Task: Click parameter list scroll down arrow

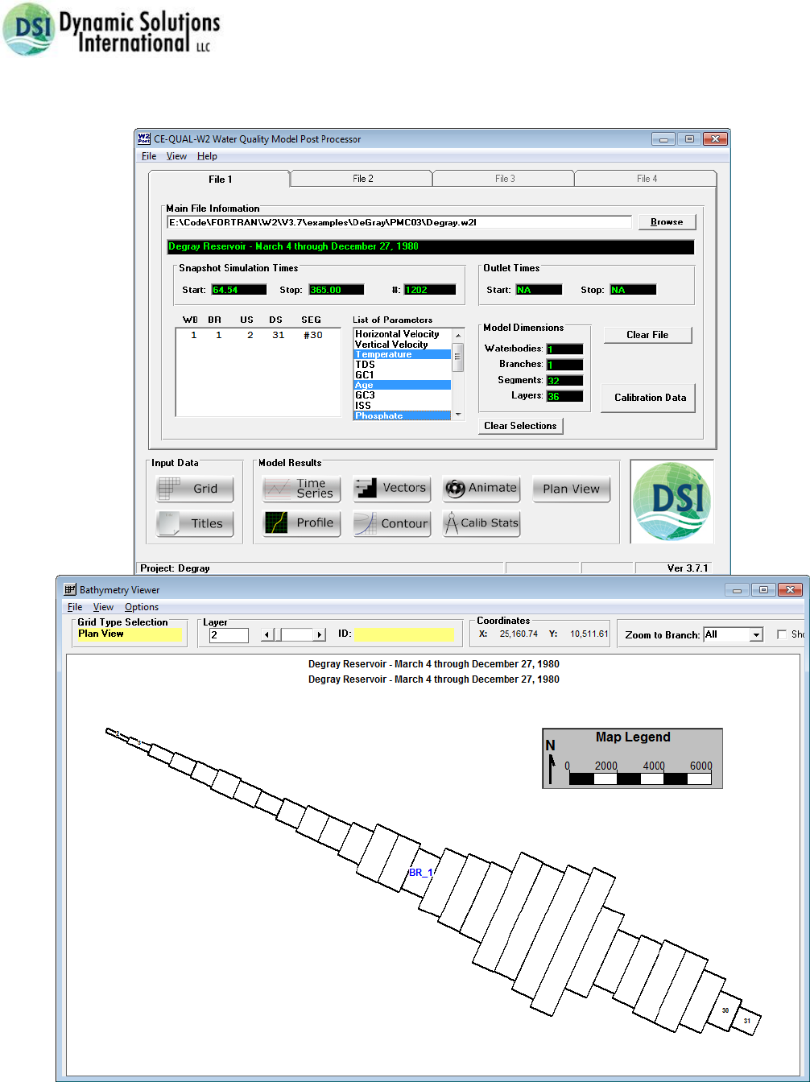Action: pyautogui.click(x=458, y=415)
